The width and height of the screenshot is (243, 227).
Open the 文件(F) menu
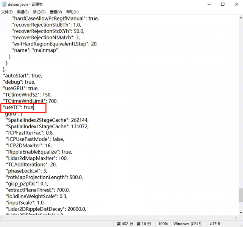coord(7,12)
